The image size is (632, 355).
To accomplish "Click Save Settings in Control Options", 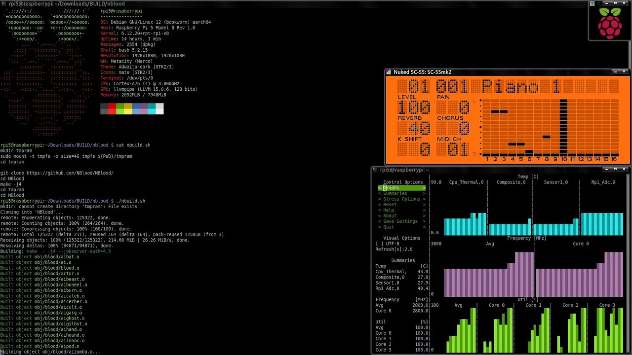I will [402, 221].
